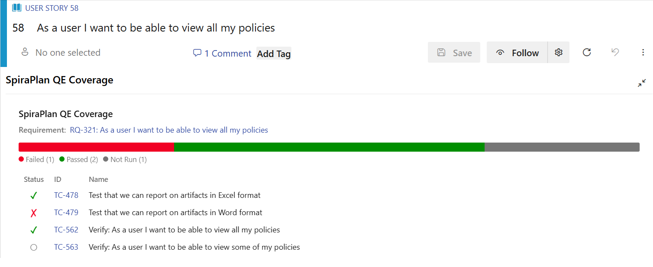
Task: Open test case TC-562 link
Action: coord(66,230)
